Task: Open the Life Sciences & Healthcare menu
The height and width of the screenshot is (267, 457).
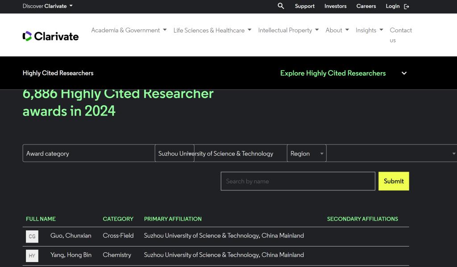Action: (x=212, y=30)
